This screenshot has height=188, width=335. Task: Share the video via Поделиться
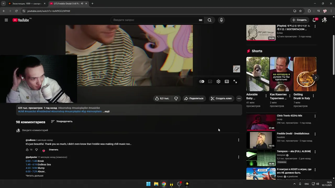click(194, 98)
